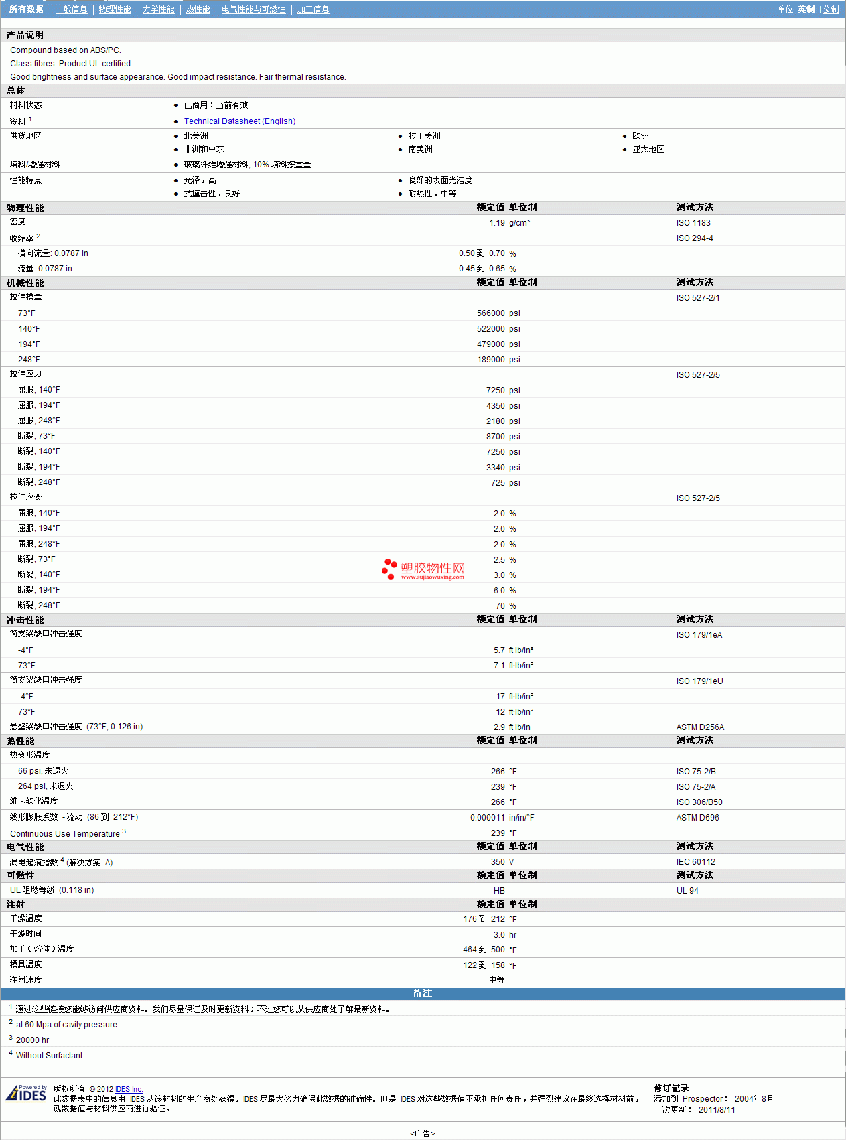Click the ASTM D696 text
846x1140 pixels.
tap(697, 818)
